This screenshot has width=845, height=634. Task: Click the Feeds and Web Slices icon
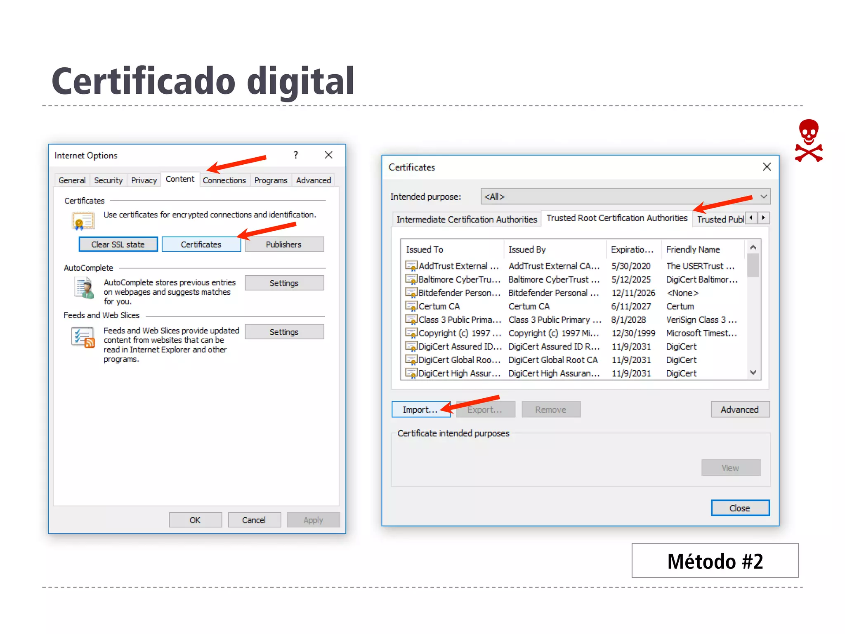83,337
